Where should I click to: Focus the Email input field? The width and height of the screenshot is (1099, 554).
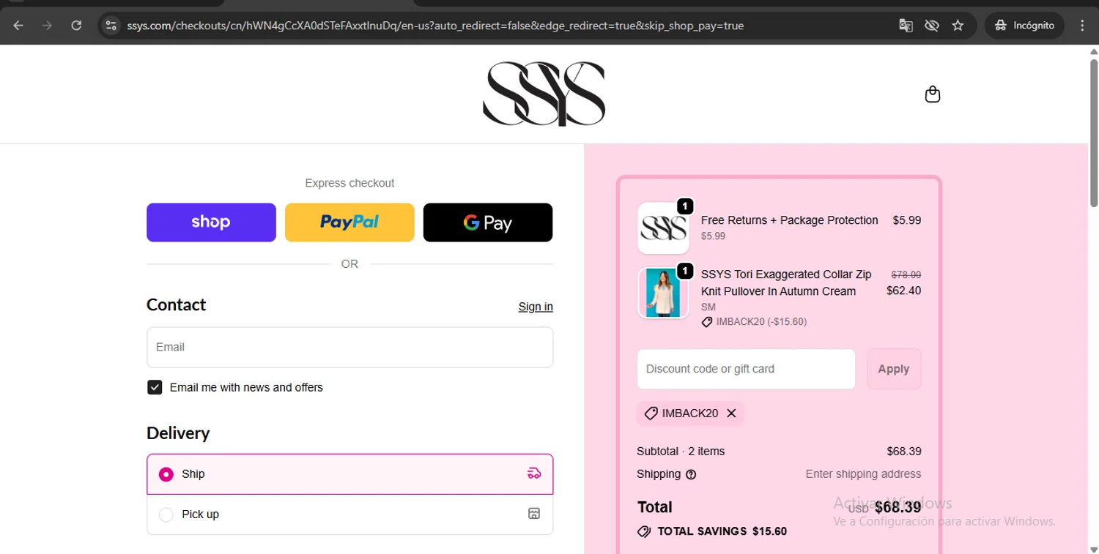point(349,347)
